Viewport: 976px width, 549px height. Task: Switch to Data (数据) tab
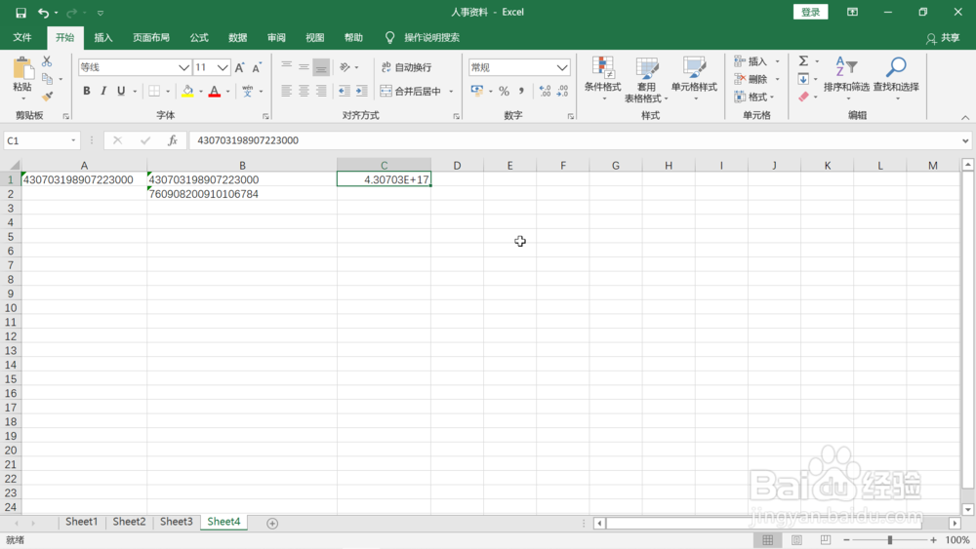click(x=238, y=37)
